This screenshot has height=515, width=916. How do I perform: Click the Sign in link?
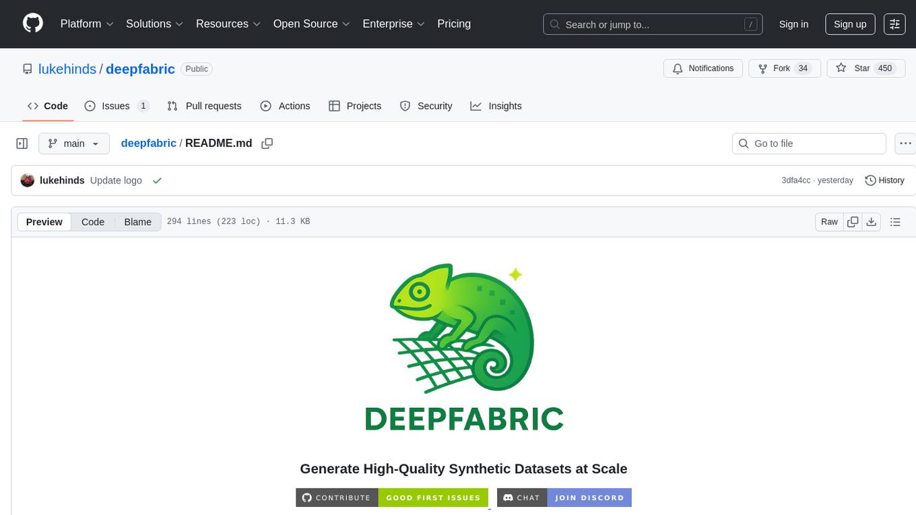pyautogui.click(x=793, y=24)
